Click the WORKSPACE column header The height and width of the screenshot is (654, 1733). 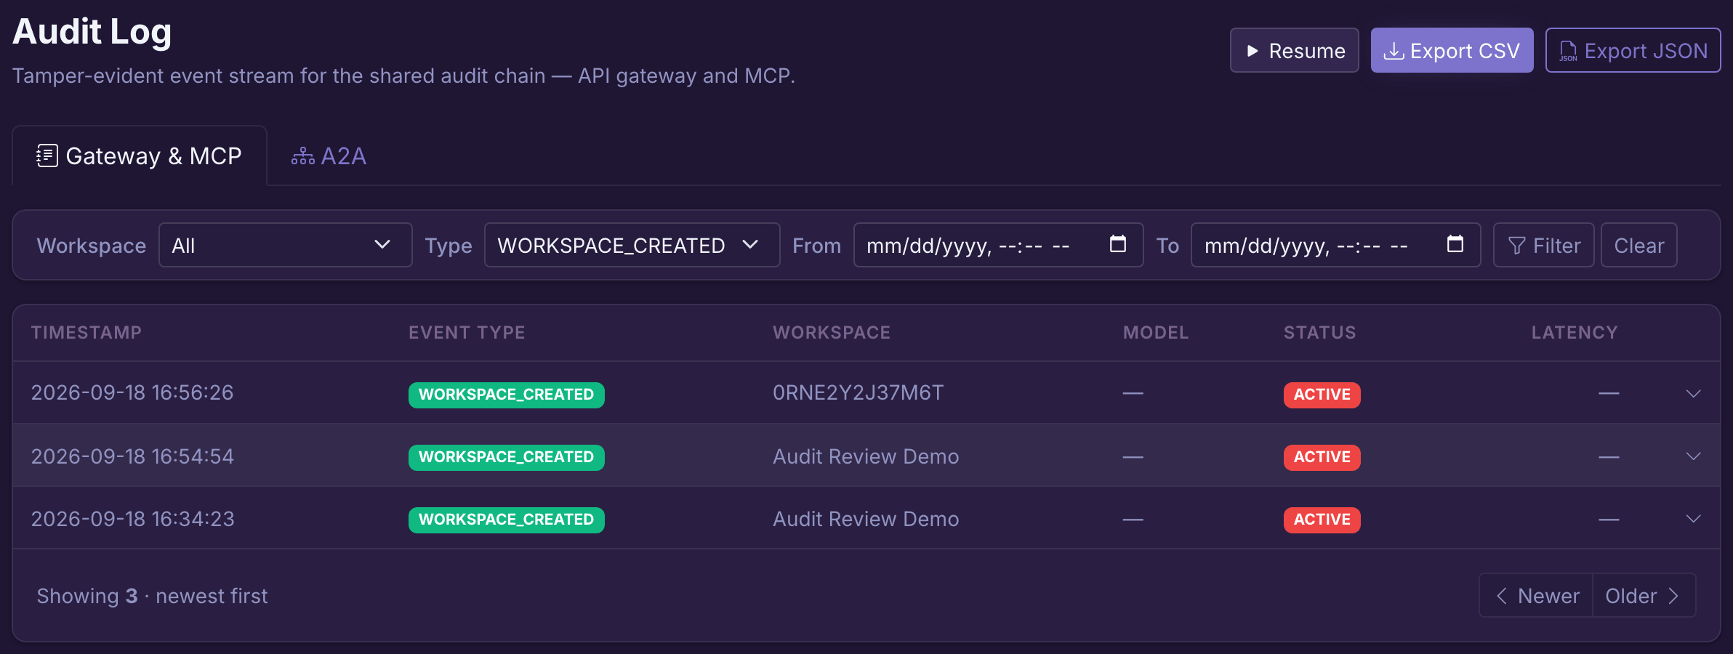[x=832, y=332]
